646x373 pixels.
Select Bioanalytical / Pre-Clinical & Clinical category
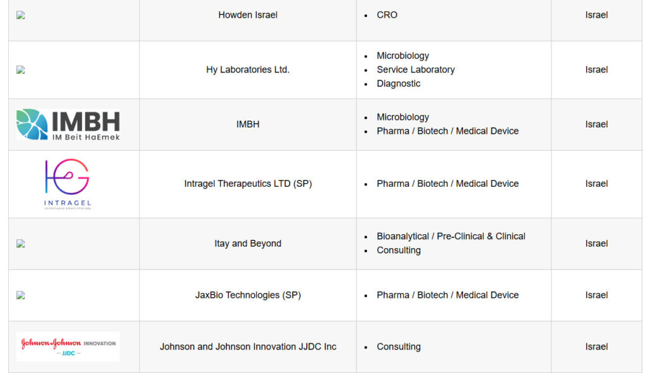point(451,237)
